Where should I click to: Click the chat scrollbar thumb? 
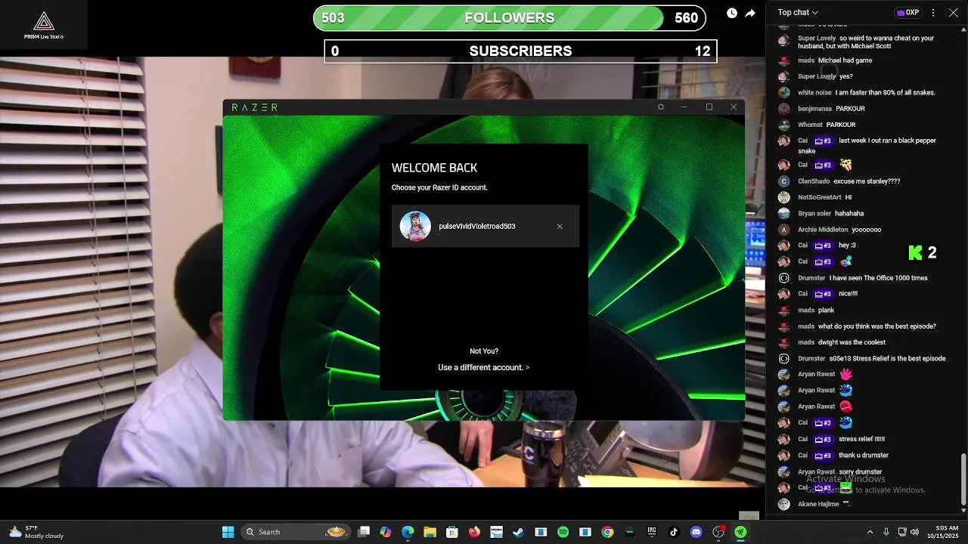click(963, 480)
